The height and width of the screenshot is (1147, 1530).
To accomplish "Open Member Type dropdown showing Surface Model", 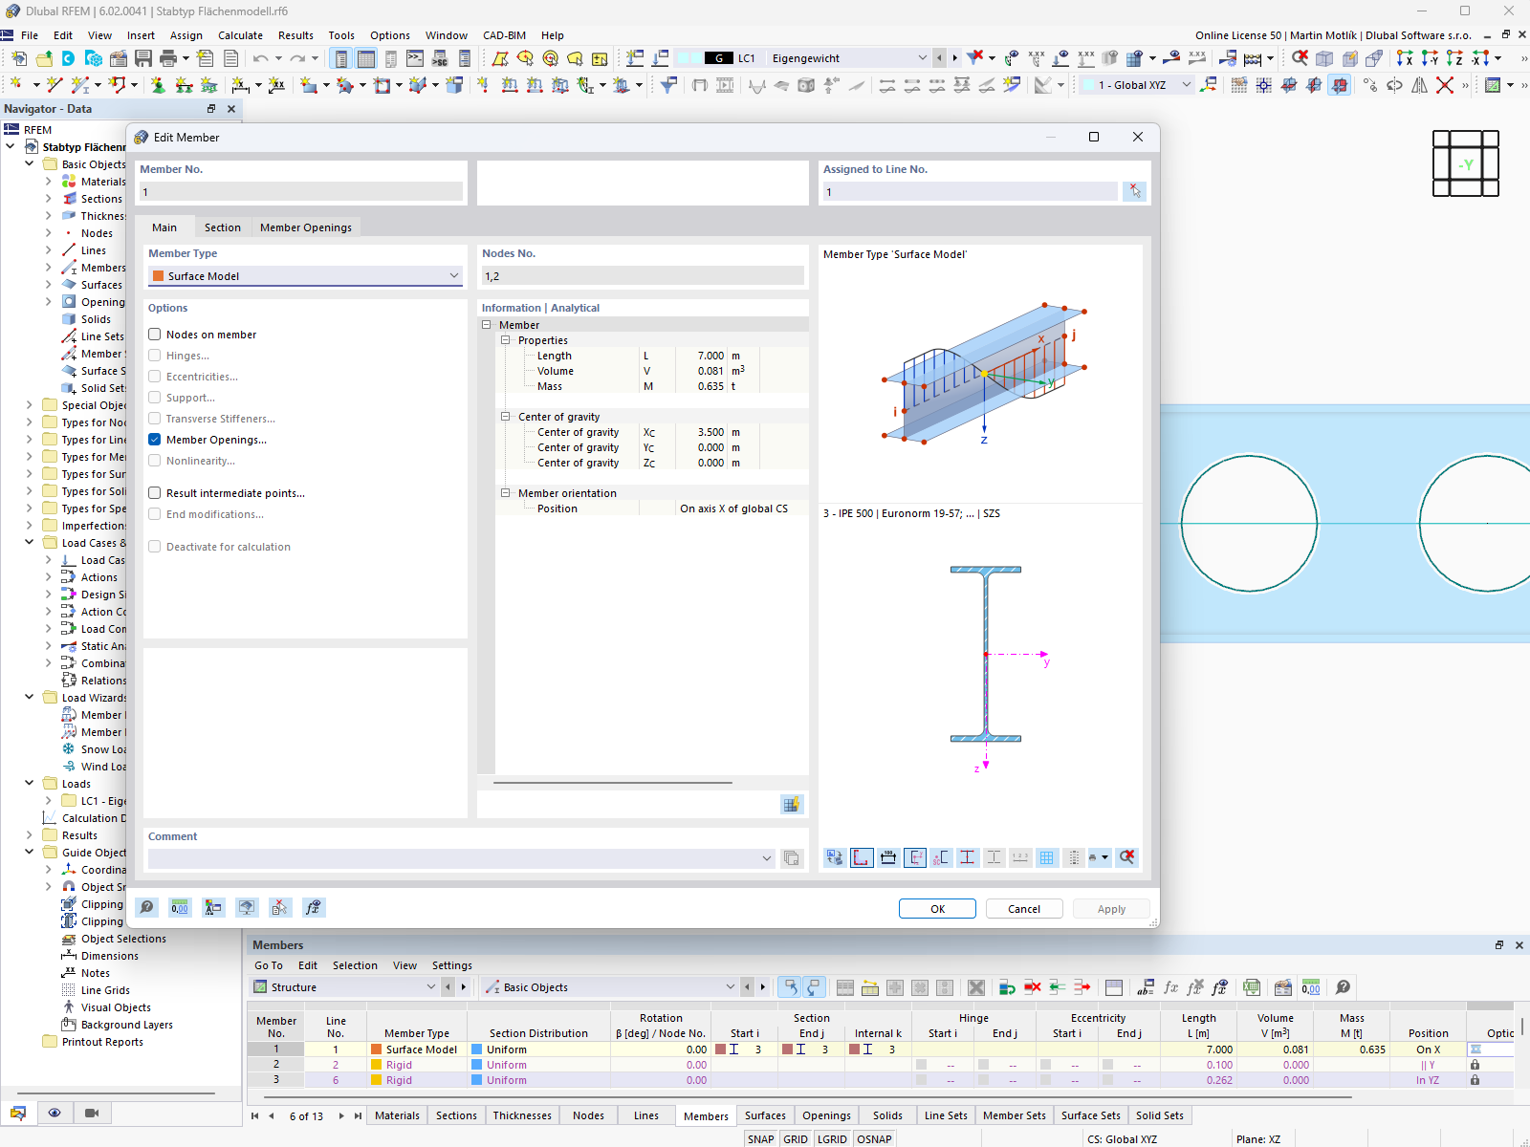I will click(305, 276).
